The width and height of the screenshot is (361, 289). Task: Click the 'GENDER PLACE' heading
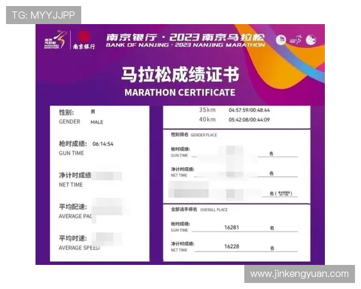204,135
